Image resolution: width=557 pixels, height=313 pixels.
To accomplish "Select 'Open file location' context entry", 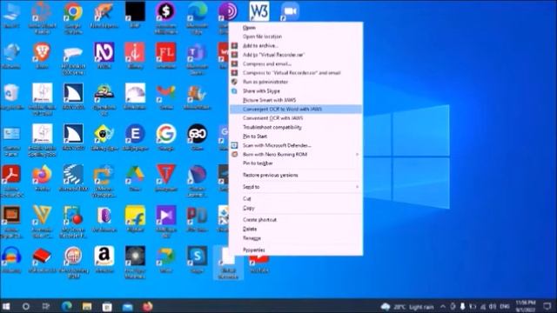I will (x=296, y=37).
